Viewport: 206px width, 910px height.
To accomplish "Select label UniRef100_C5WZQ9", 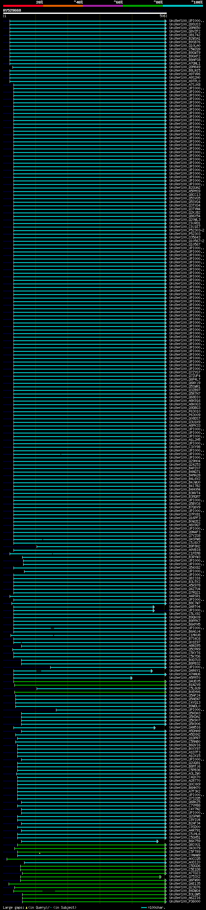I will pos(185,49).
